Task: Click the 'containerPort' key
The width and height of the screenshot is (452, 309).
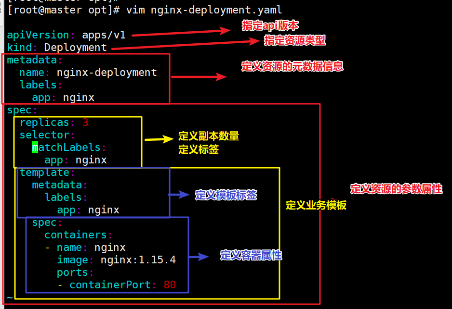Action: click(x=110, y=285)
